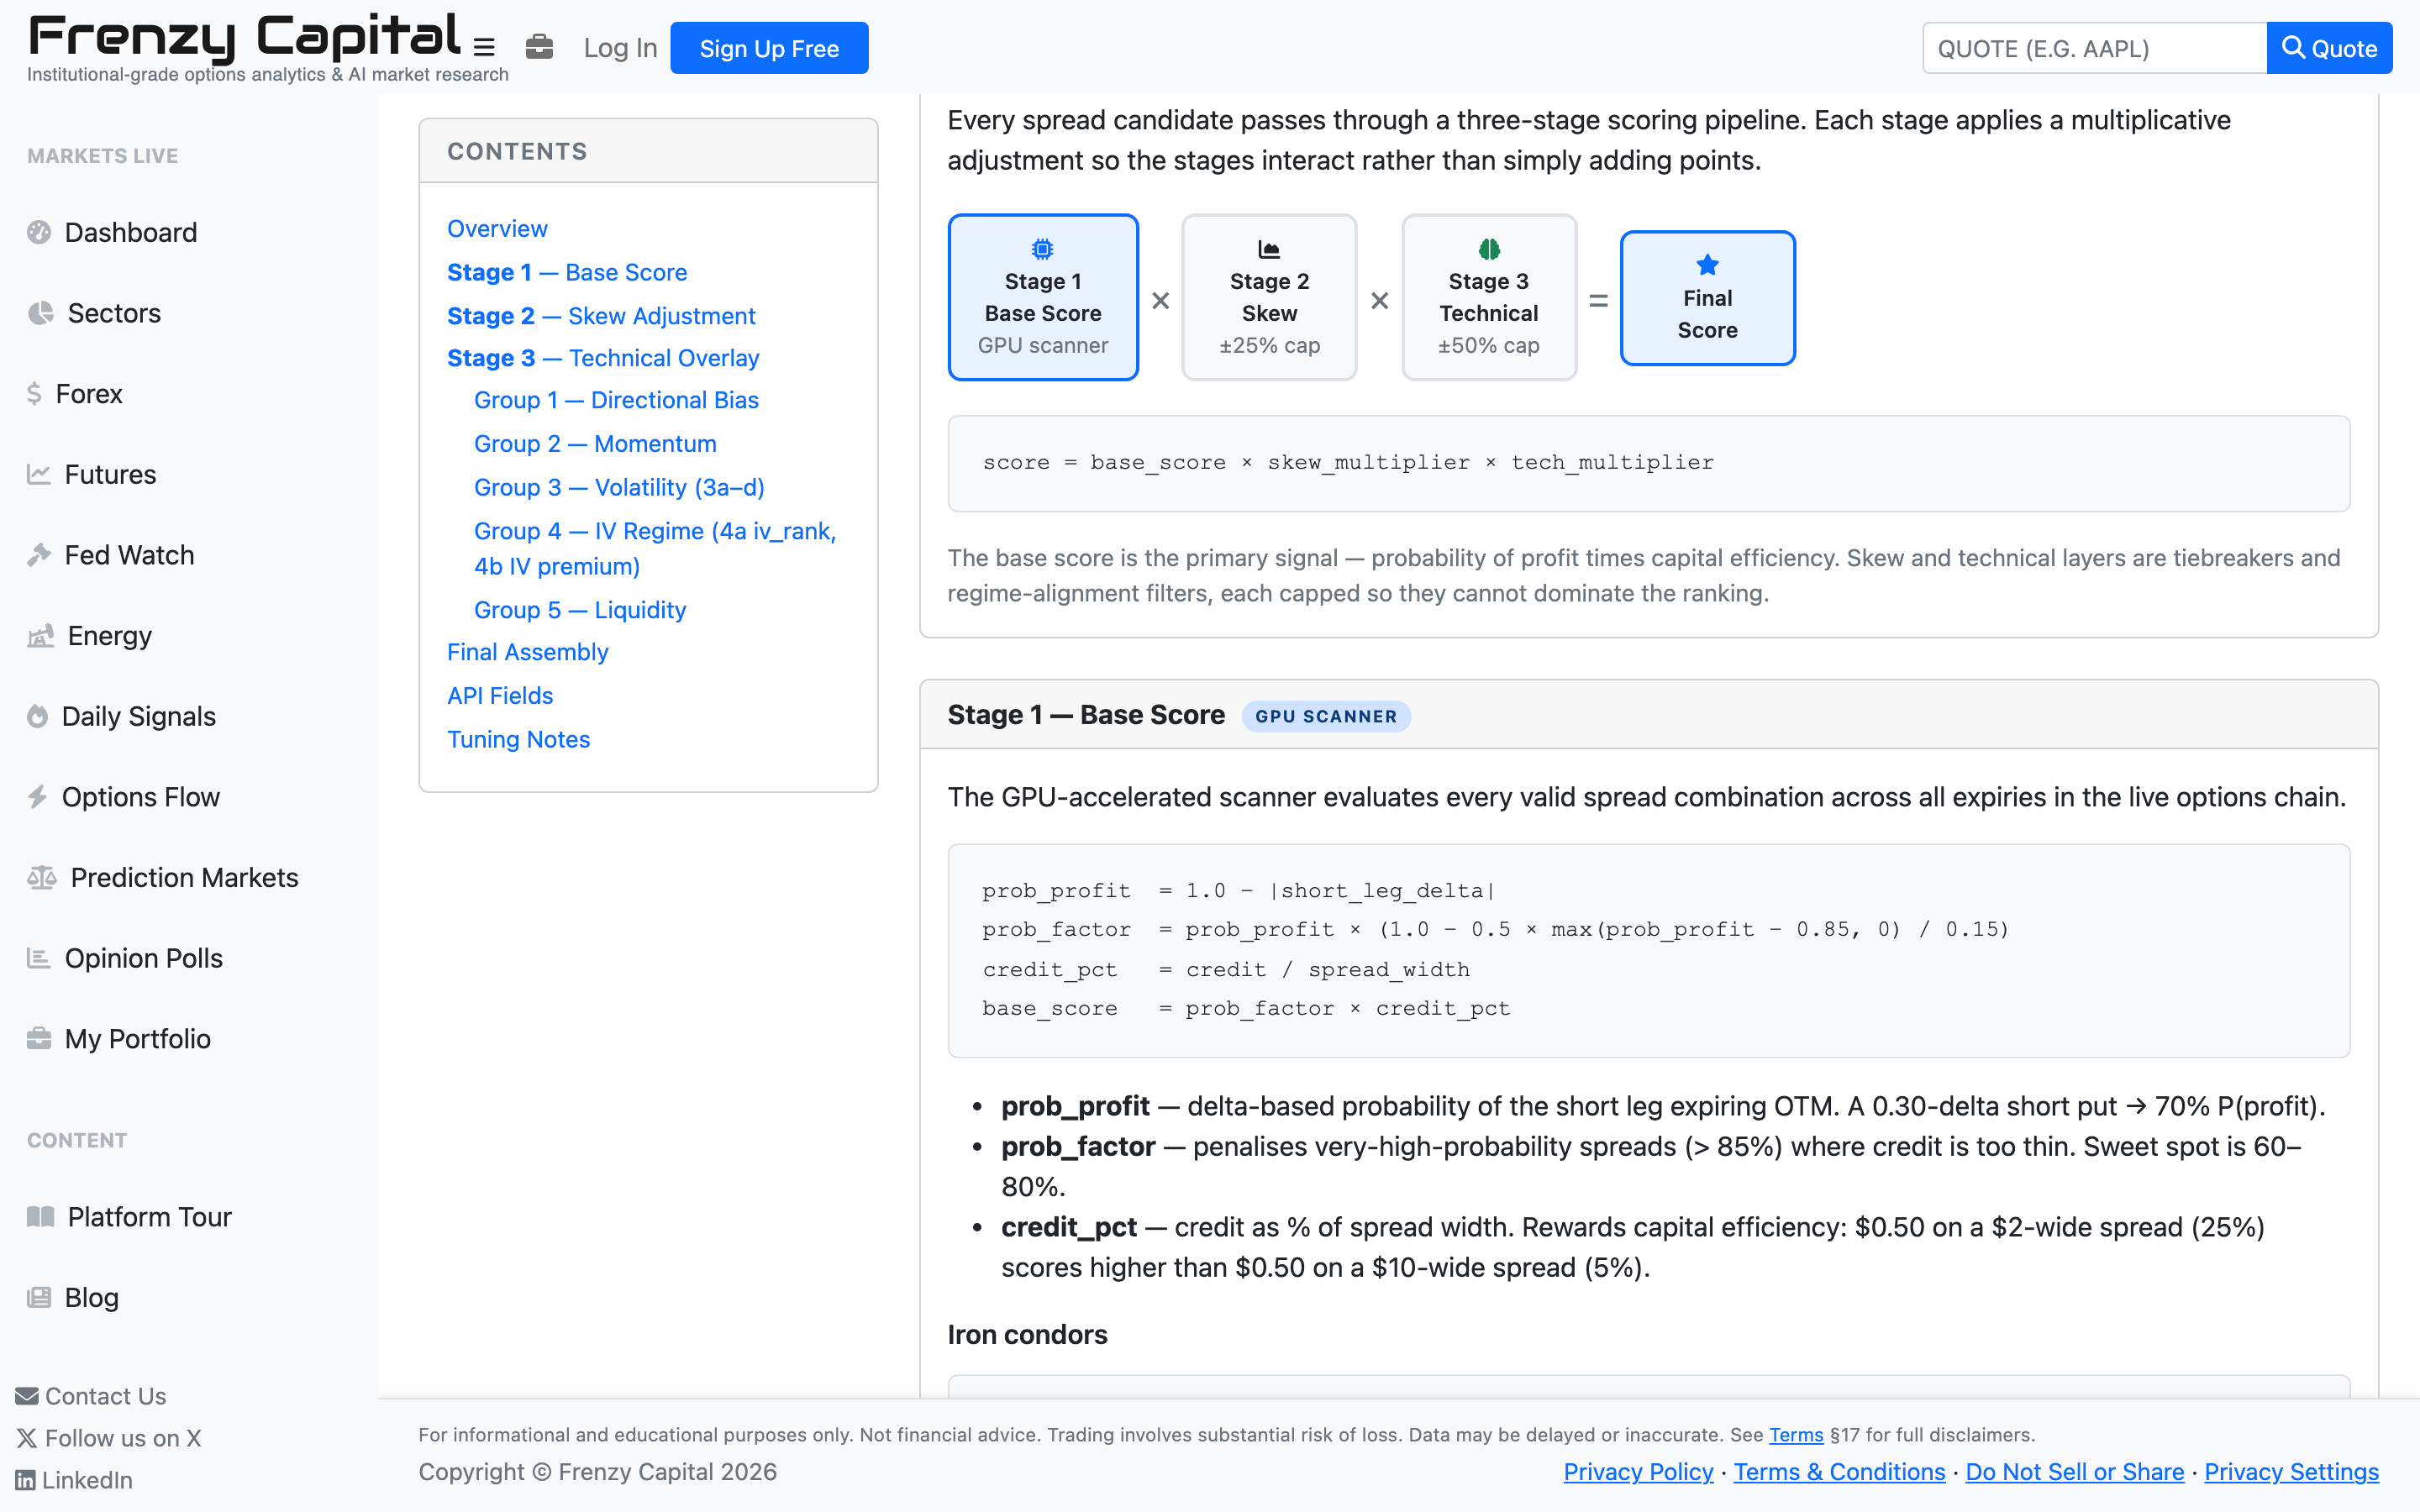Click the Blog newspaper icon
Screen dimensions: 2420x1512
(39, 1297)
